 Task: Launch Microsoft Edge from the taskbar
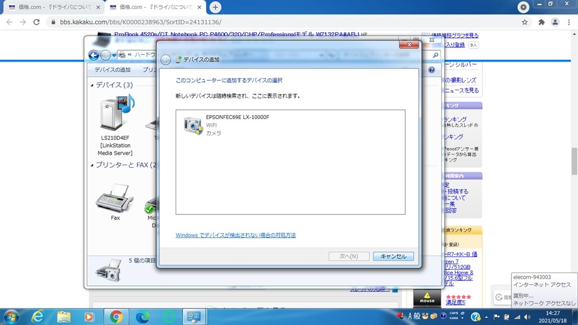pyautogui.click(x=143, y=317)
